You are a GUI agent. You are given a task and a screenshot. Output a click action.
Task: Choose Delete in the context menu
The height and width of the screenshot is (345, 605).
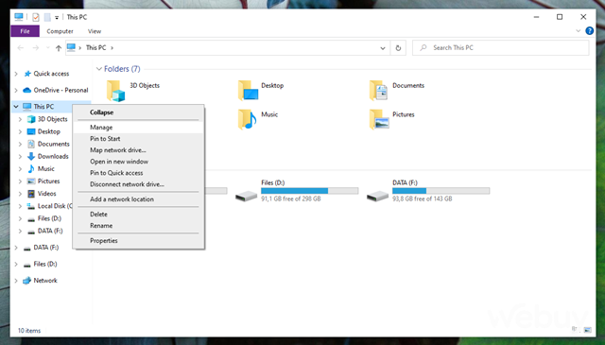coord(139,215)
